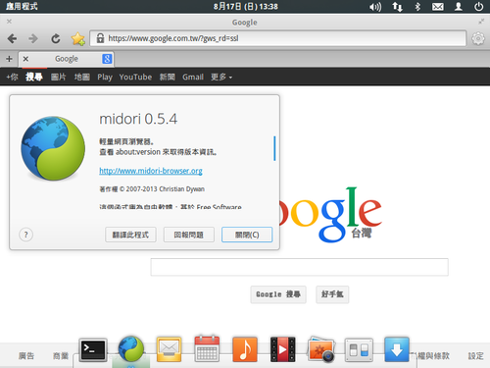Open Midori gear settings menu
This screenshot has width=490, height=368.
click(x=478, y=38)
